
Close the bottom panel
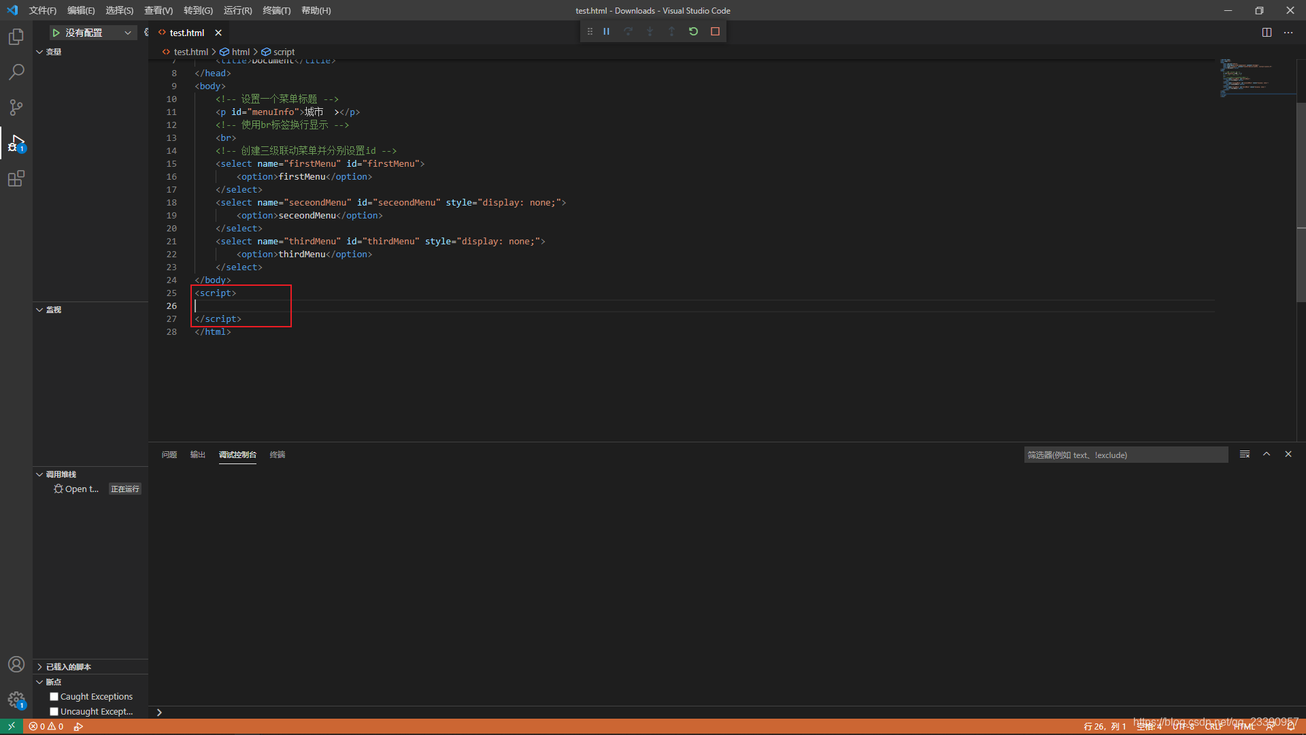pos(1288,454)
